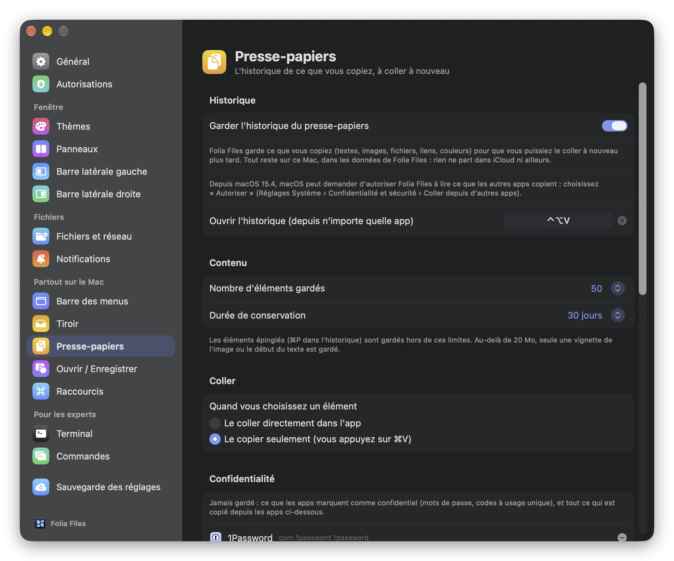674x561 pixels.
Task: Select Presse-papiers in the sidebar
Action: [101, 346]
